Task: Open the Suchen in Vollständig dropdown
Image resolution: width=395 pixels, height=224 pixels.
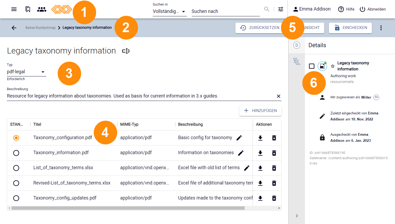Action: [170, 11]
